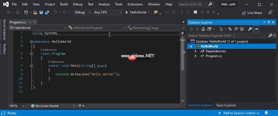The image size is (278, 116).
Task: Switch to the Team Explorer tab
Action: point(226,105)
